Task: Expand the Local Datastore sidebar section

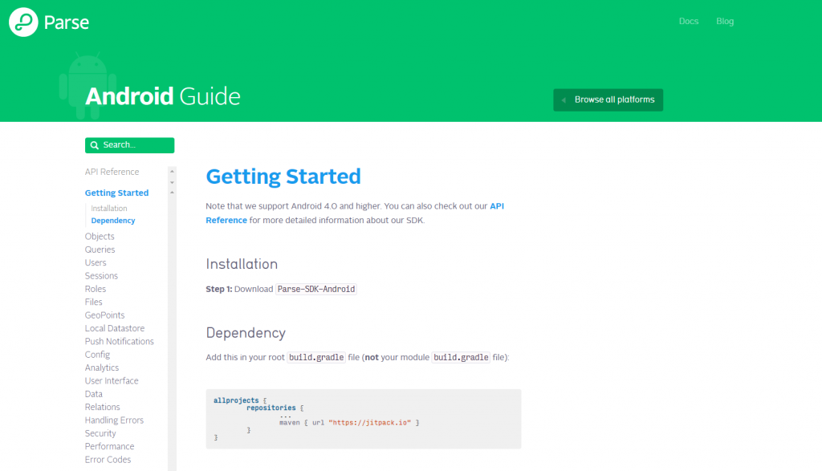Action: point(114,328)
